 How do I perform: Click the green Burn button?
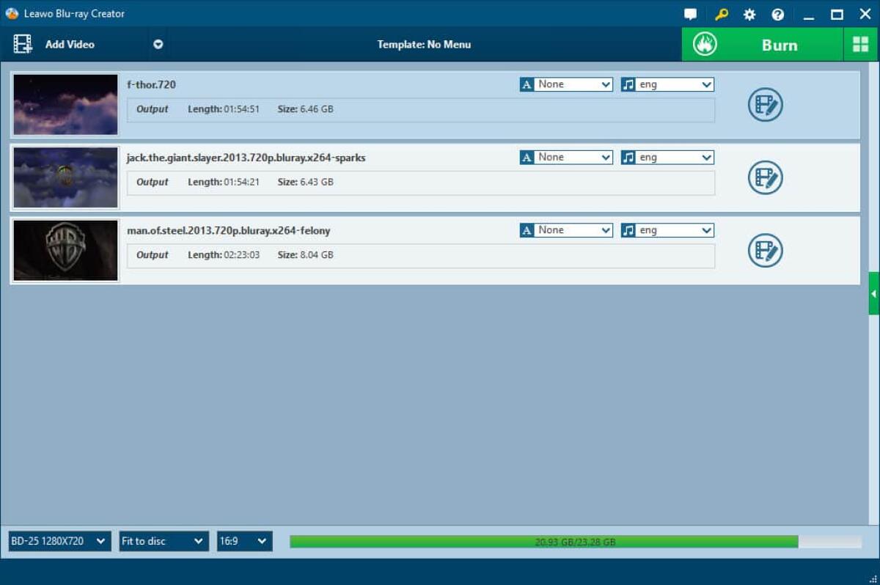coord(779,44)
